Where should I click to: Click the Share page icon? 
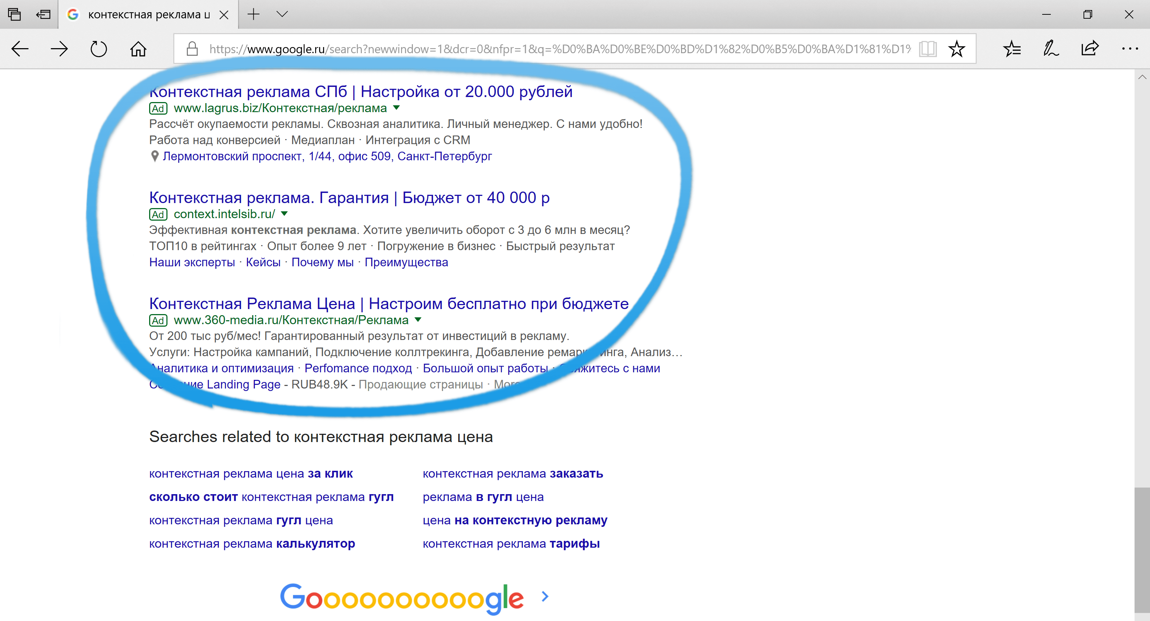1089,48
